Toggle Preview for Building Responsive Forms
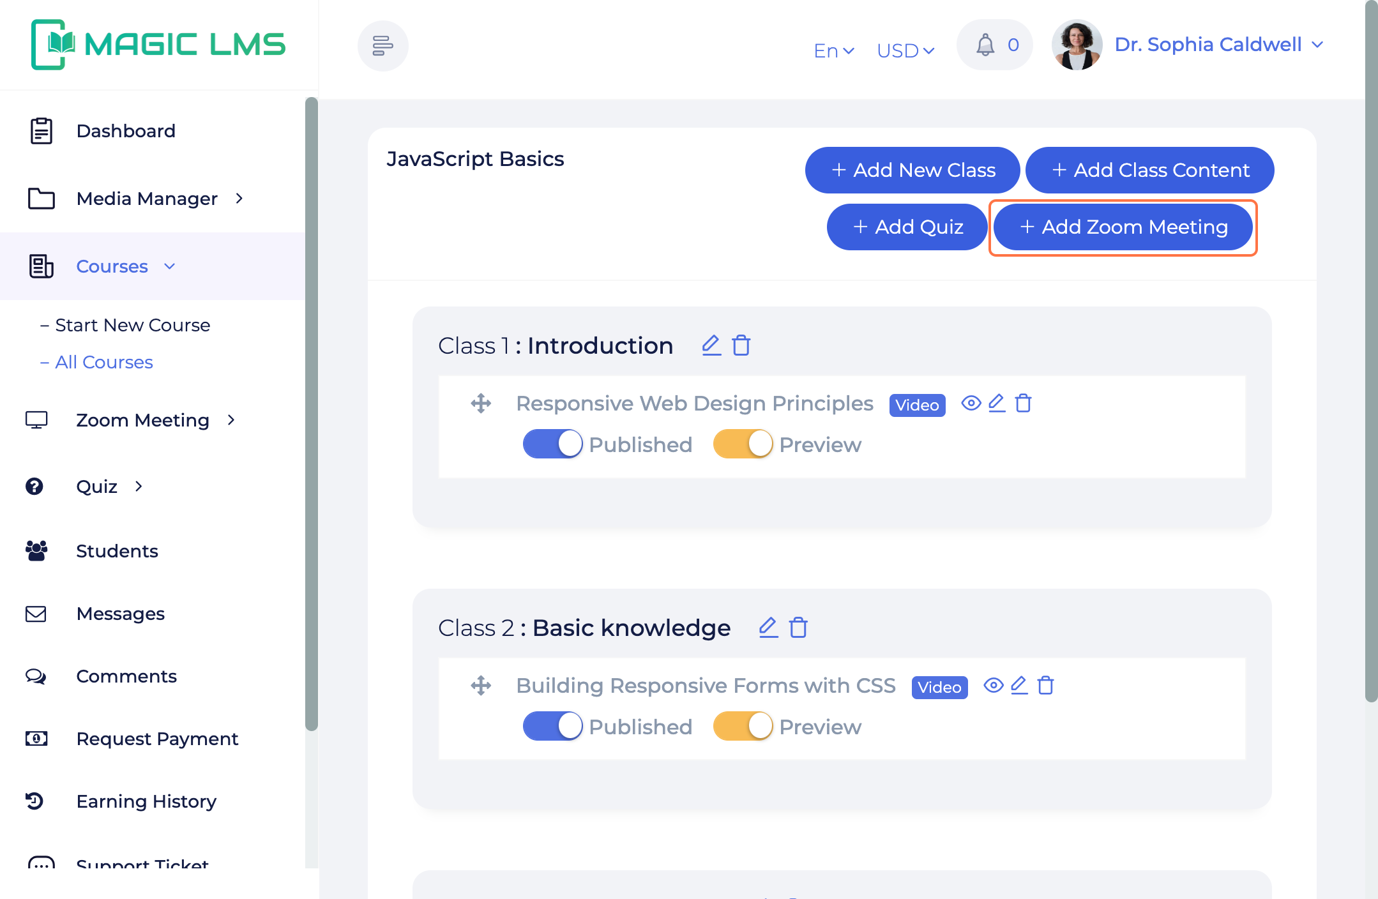The height and width of the screenshot is (899, 1378). [743, 726]
